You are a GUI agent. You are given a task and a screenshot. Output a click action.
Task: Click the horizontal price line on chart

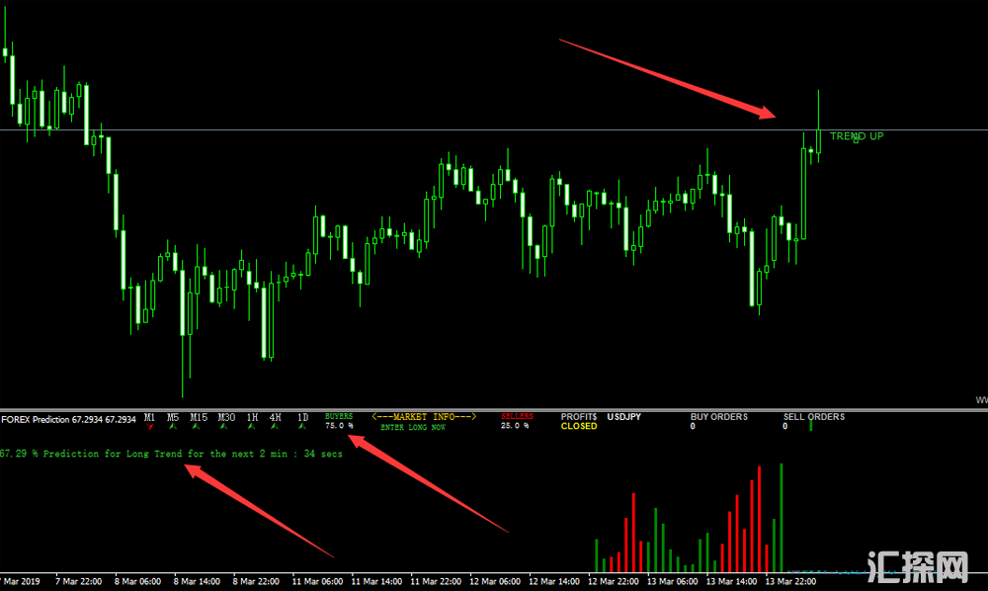coord(395,130)
